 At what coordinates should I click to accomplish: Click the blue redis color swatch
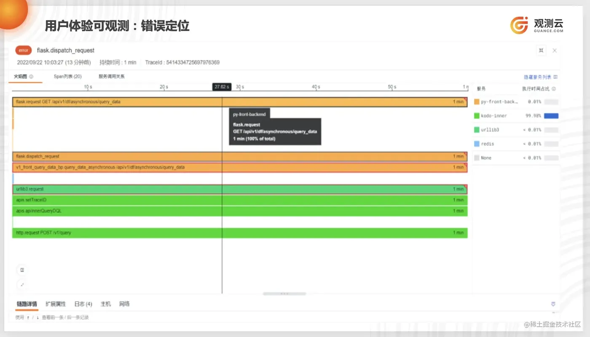(x=477, y=144)
